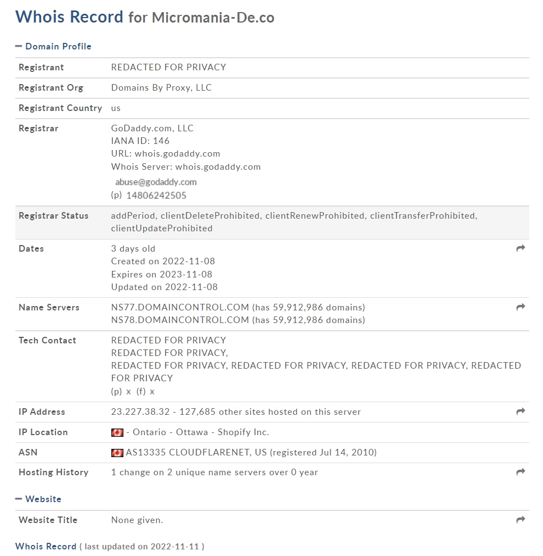Click the 'Hosting History' row label
The width and height of the screenshot is (543, 556).
point(53,472)
